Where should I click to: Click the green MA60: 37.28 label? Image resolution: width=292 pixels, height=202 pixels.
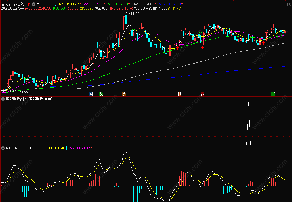pos(118,4)
